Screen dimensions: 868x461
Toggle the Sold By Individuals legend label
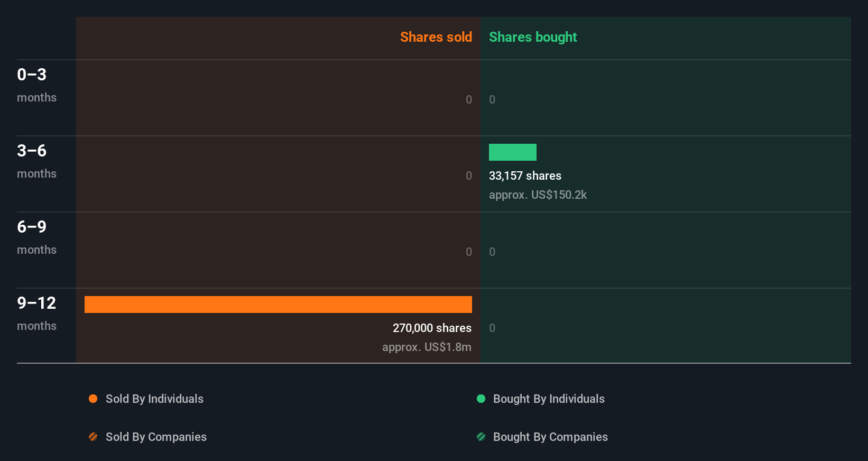[x=154, y=399]
